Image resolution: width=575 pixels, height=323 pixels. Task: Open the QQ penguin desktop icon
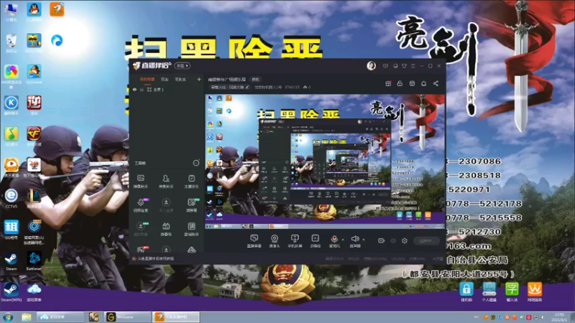coord(34,11)
